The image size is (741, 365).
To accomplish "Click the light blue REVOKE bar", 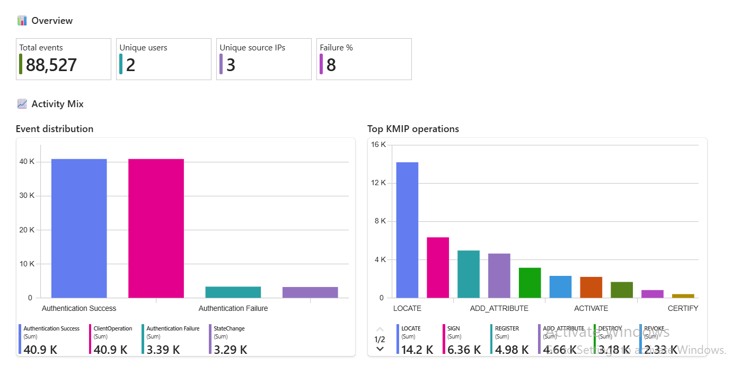I will coord(560,286).
